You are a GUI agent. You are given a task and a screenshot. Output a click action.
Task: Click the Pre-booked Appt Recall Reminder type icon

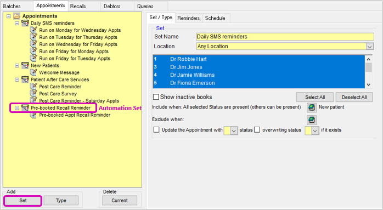[x=33, y=115]
